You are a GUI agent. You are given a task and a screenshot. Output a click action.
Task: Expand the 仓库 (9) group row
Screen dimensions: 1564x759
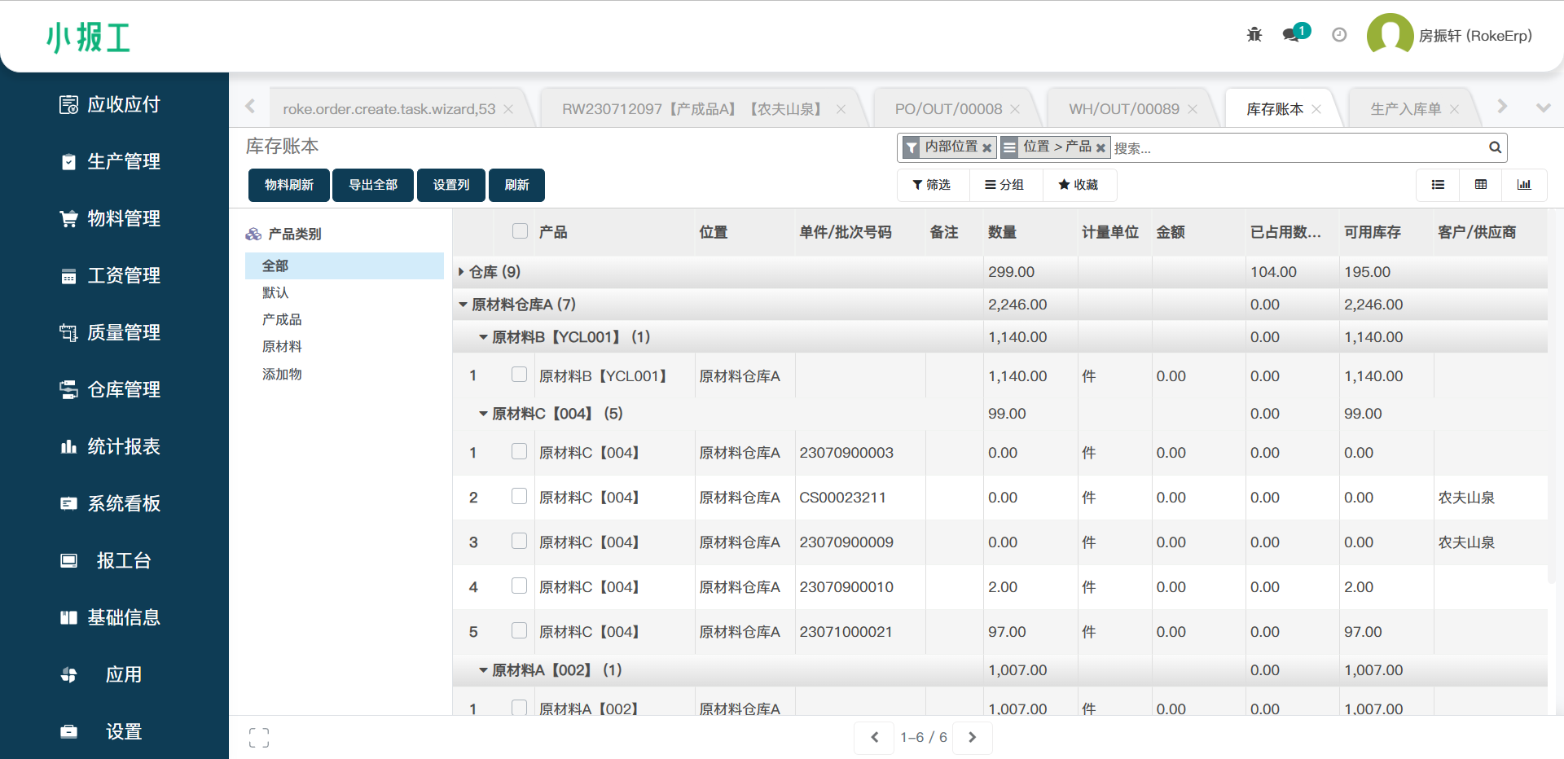click(462, 271)
